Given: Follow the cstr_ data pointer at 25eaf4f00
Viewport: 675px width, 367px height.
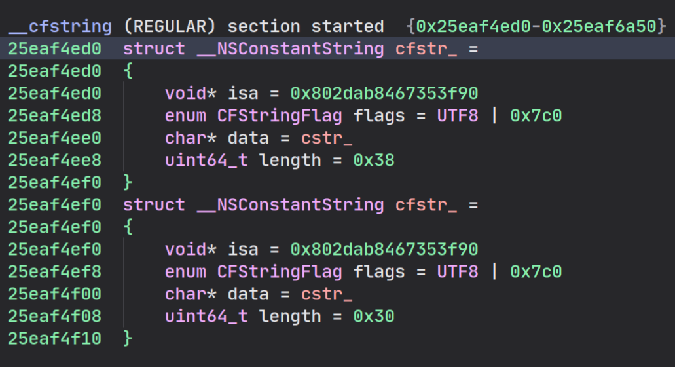Looking at the screenshot, I should (x=327, y=294).
